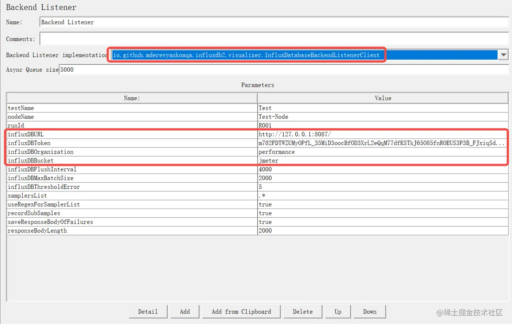Image resolution: width=512 pixels, height=326 pixels.
Task: Select the testName parameter row
Action: (258, 108)
